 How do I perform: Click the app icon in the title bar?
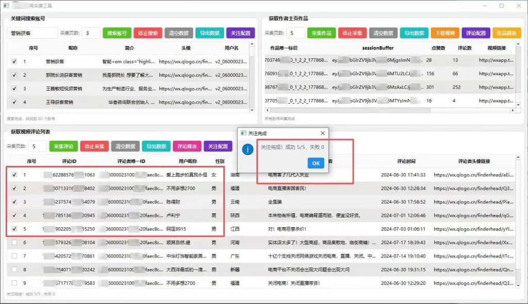coord(6,5)
